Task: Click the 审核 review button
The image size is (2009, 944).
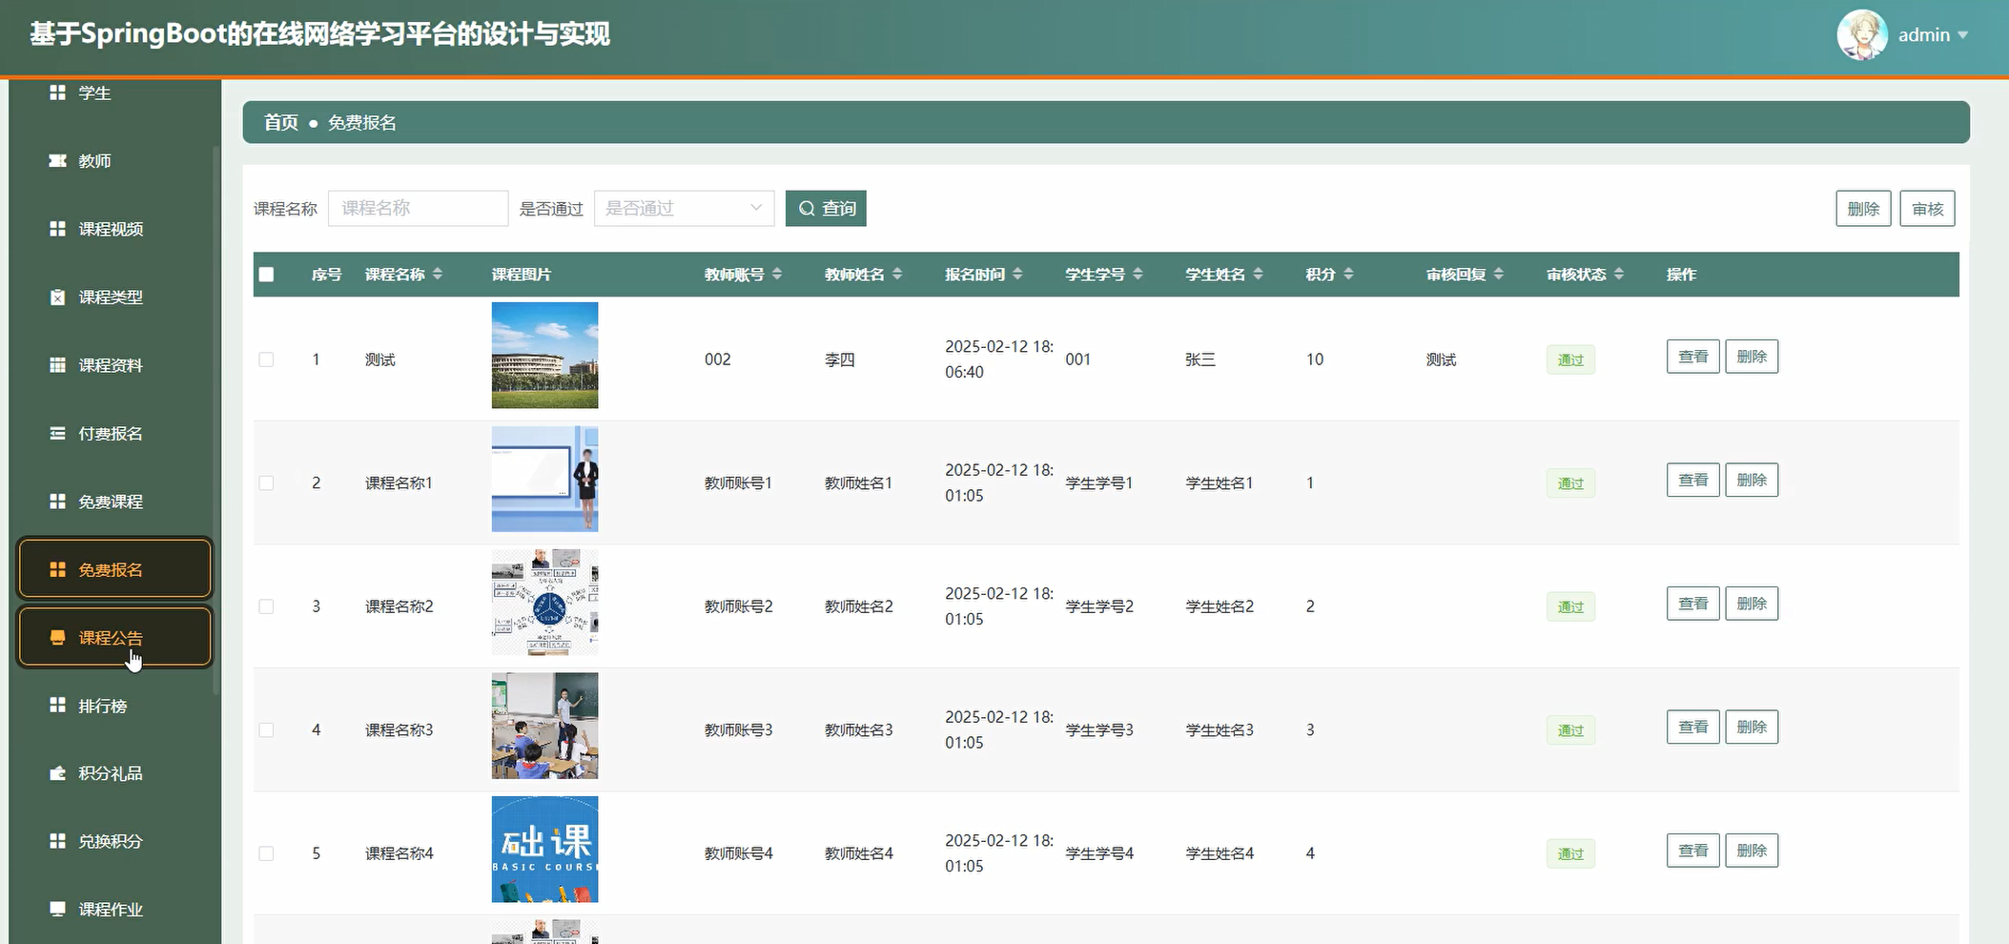Action: click(1927, 209)
